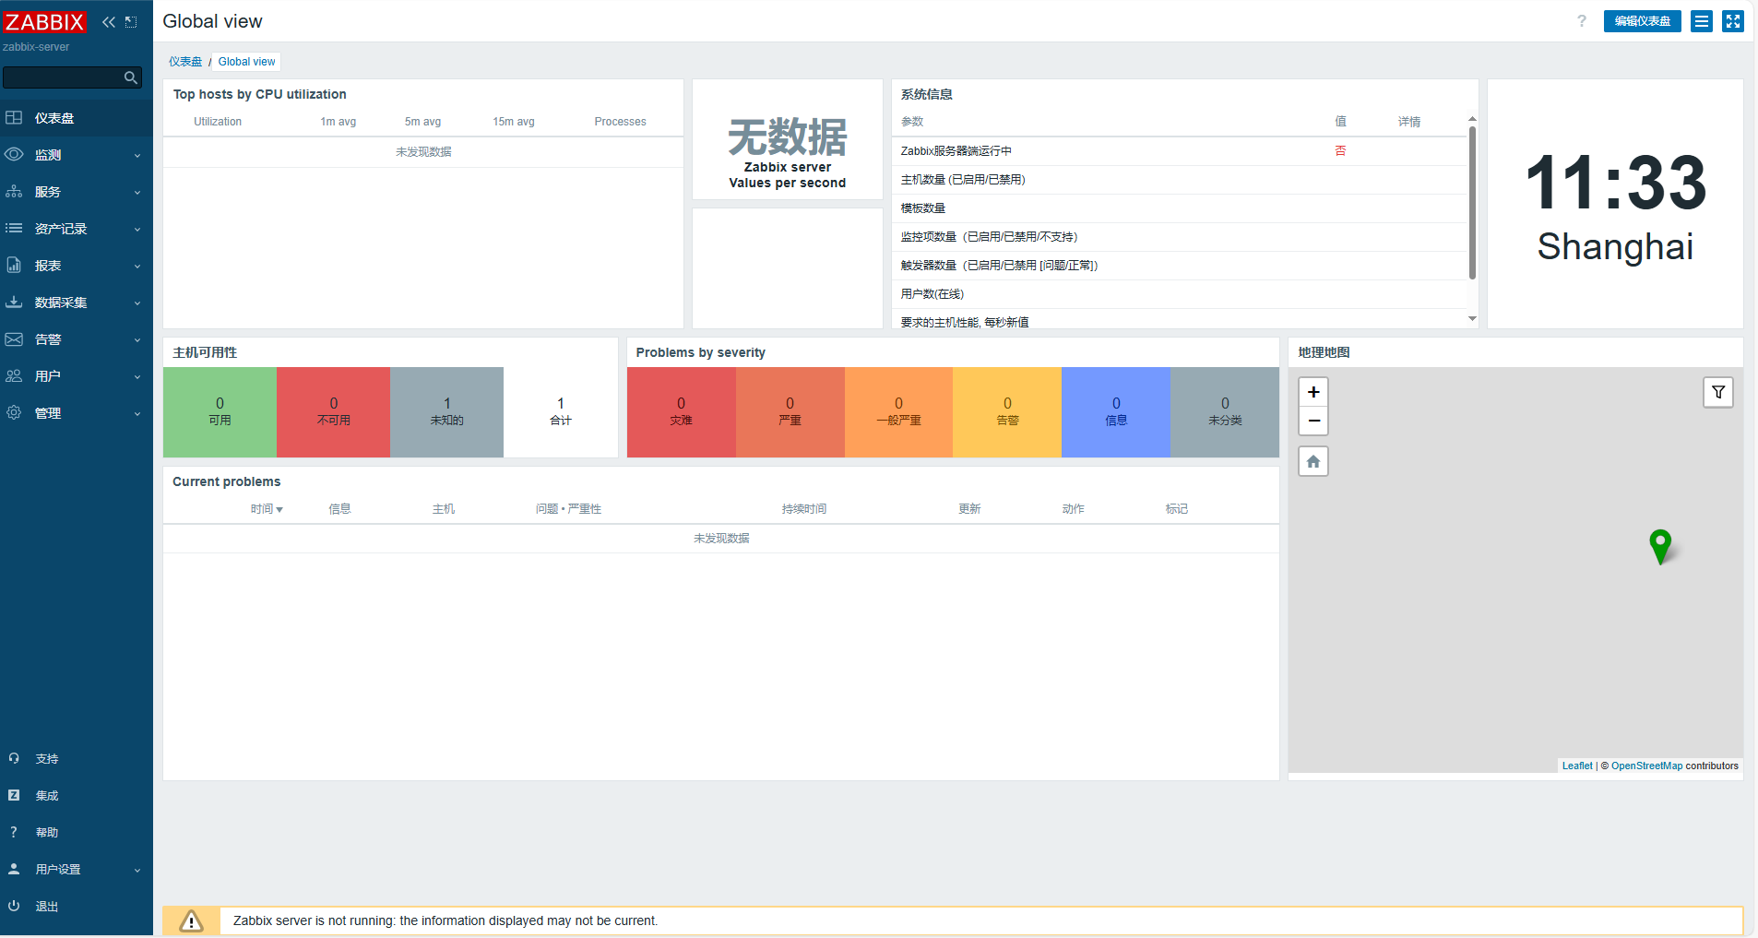Click the 支持 headset icon
Screen dimensions: 1758x938
coord(14,758)
